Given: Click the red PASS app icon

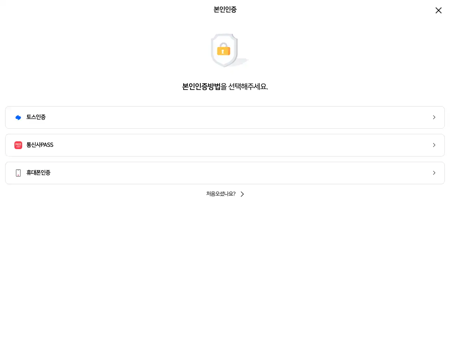Looking at the screenshot, I should pos(18,145).
